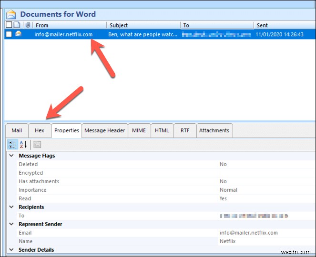This screenshot has width=316, height=257.
Task: Click the Property Pages icon
Action: point(37,145)
